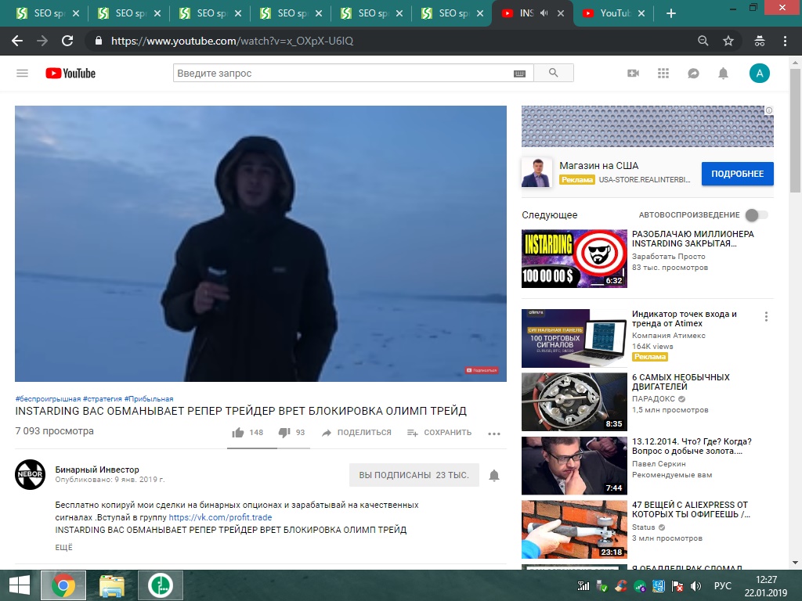Click the video player area
This screenshot has width=802, height=601.
[261, 244]
